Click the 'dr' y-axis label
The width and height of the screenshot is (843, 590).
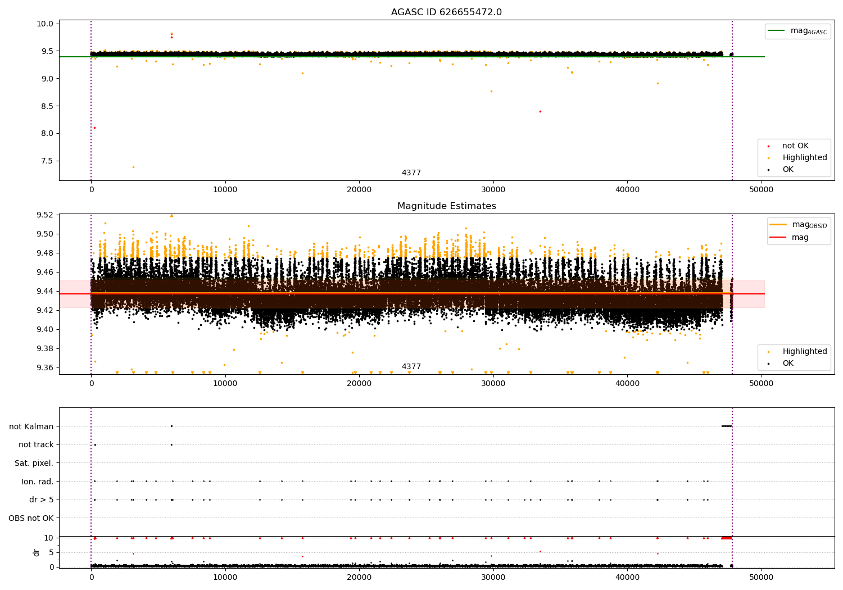click(37, 552)
